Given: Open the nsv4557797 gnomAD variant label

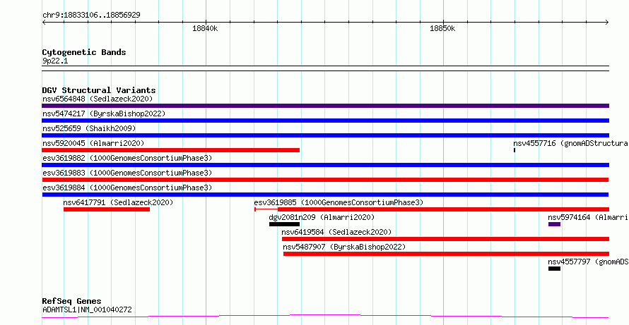Looking at the screenshot, I should (x=588, y=262).
